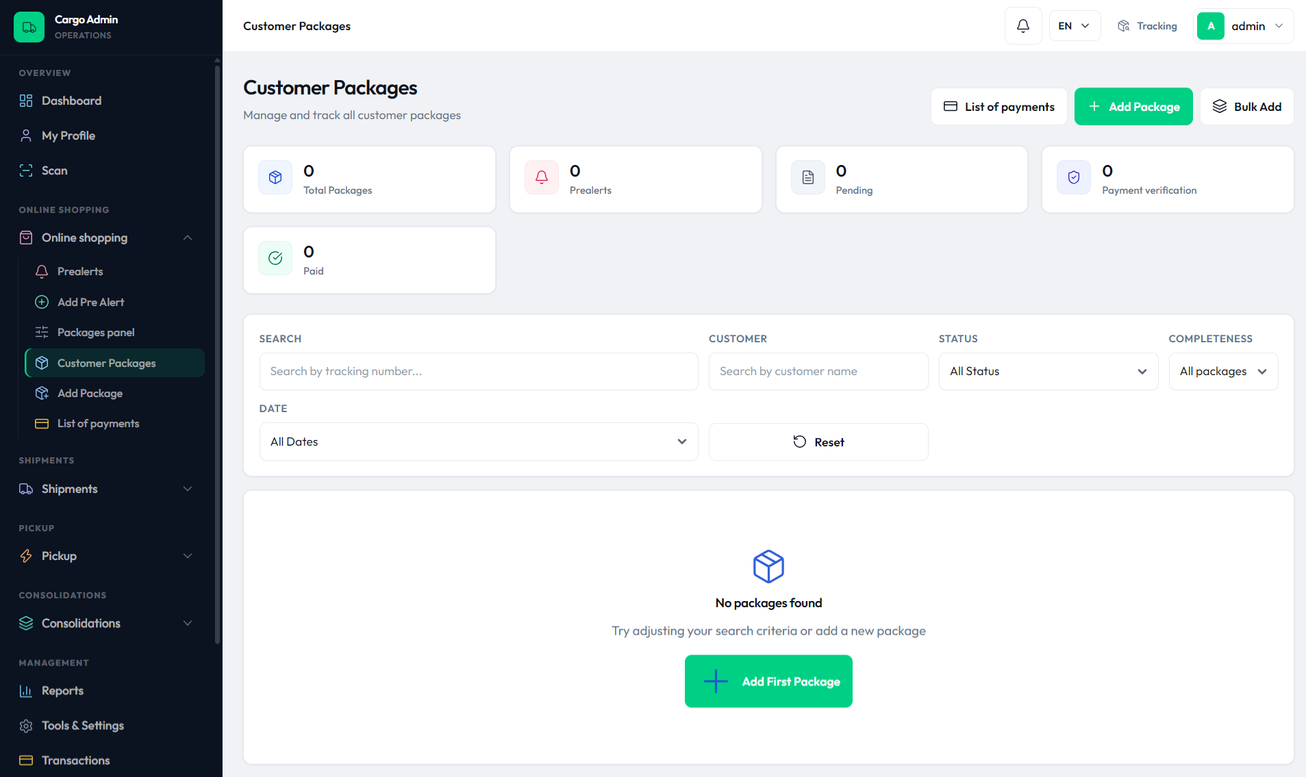Click the Total Packages box icon
Image resolution: width=1306 pixels, height=777 pixels.
(275, 178)
